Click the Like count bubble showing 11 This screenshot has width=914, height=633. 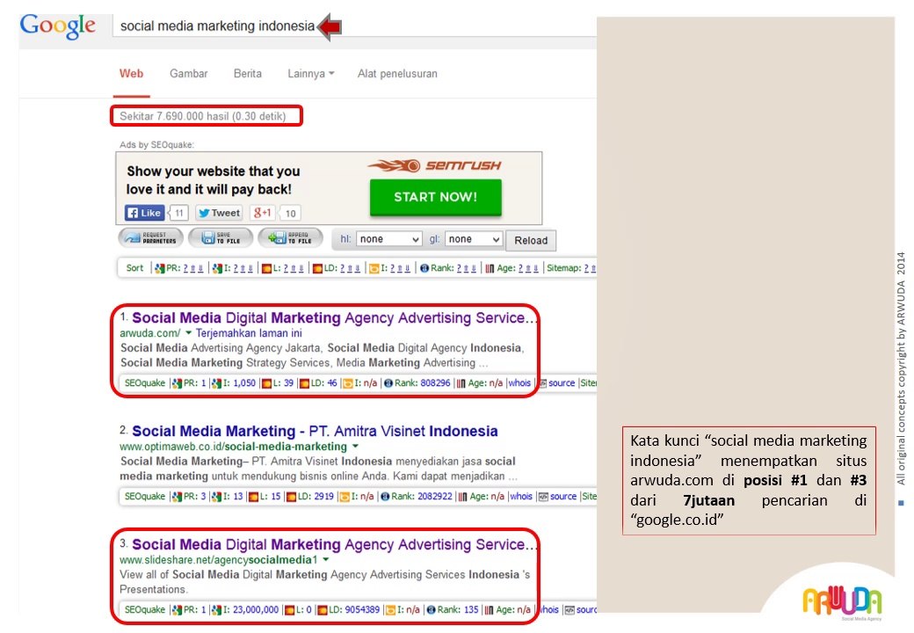[179, 213]
